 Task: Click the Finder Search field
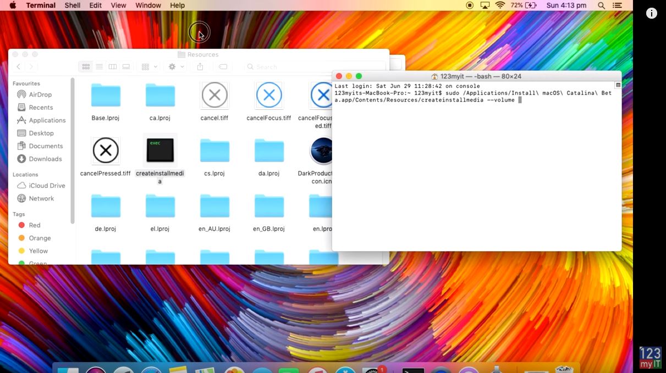click(x=315, y=66)
